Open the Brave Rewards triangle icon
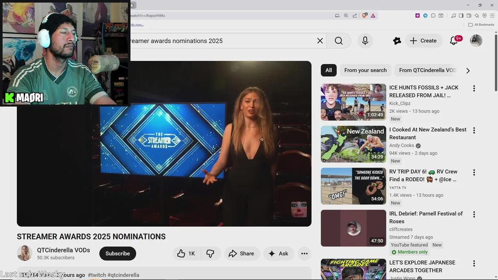This screenshot has height=280, width=498. click(x=373, y=16)
